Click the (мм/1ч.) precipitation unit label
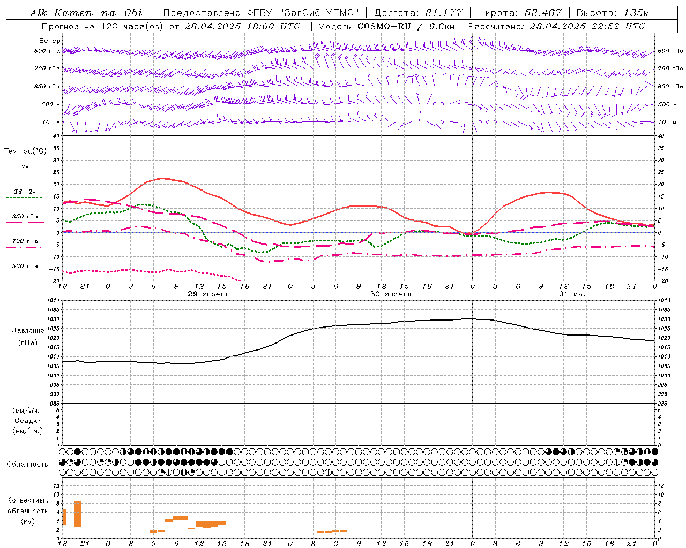 pyautogui.click(x=28, y=431)
